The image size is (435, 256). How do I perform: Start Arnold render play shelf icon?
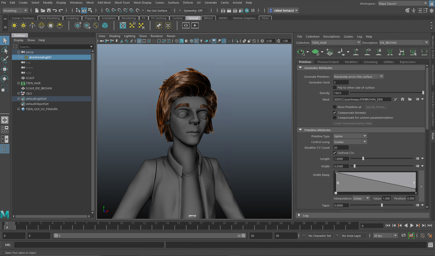point(195,25)
